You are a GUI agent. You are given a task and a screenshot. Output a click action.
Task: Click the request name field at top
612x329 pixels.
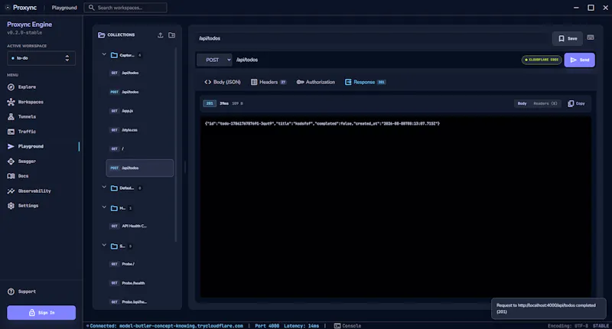coord(373,38)
